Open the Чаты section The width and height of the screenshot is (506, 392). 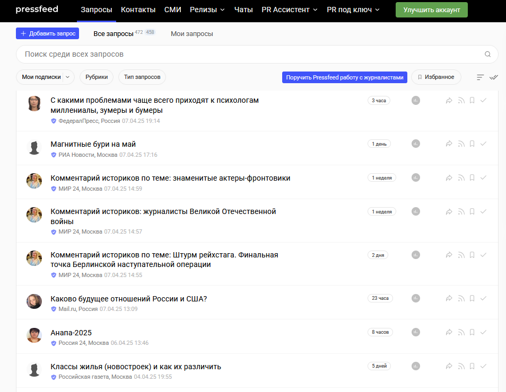point(243,10)
